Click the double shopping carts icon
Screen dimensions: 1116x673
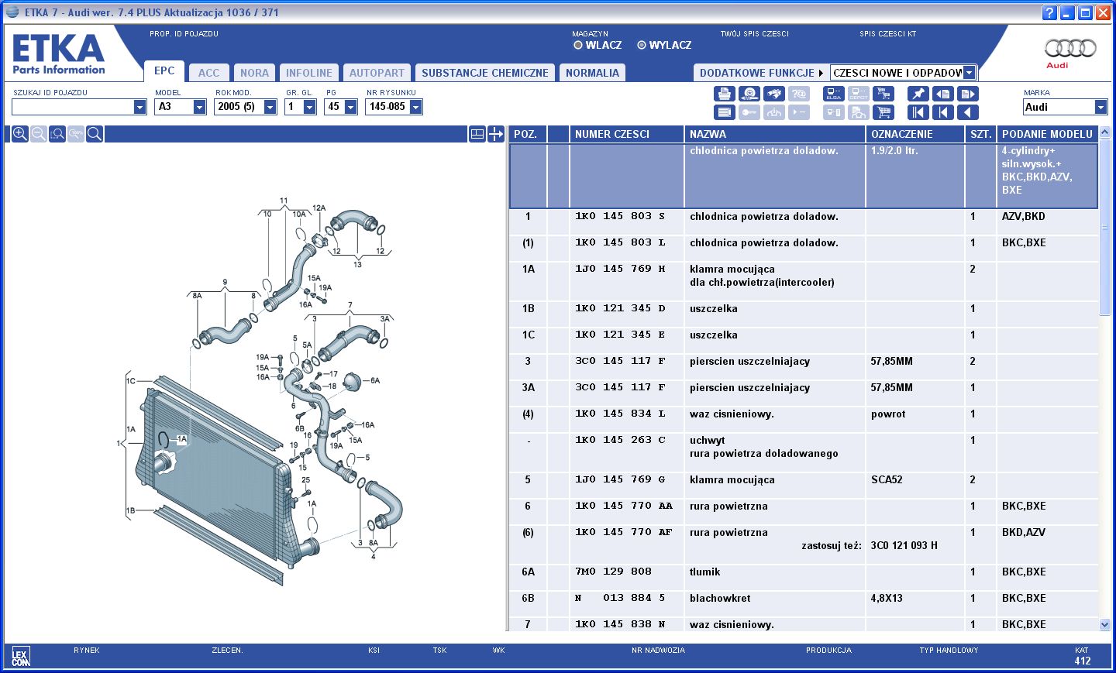coord(883,94)
